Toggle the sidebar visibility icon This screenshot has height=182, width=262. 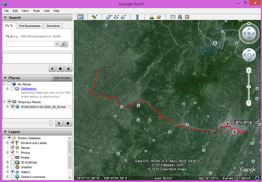(x=80, y=17)
